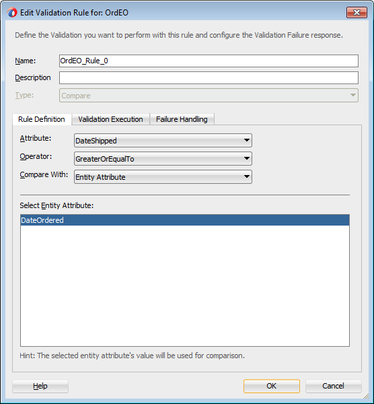Cancel the validation rule dialog

coord(334,386)
